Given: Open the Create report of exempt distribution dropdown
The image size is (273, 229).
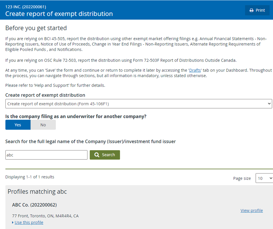Looking at the screenshot, I should coord(139,104).
